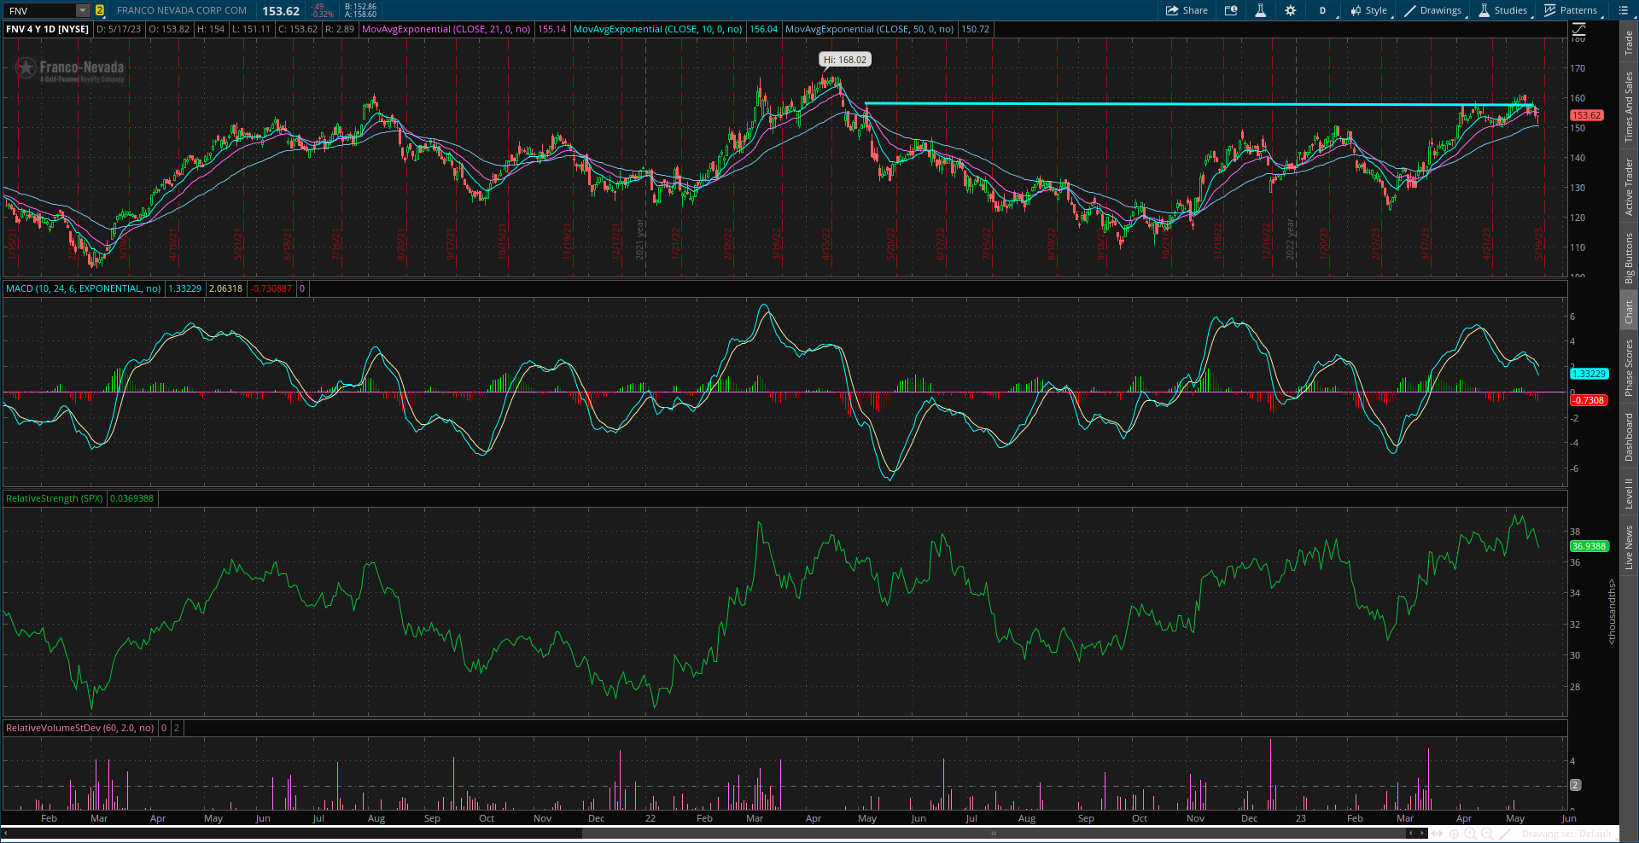This screenshot has width=1639, height=843.
Task: Open the thinkScript flask icon
Action: point(1260,10)
